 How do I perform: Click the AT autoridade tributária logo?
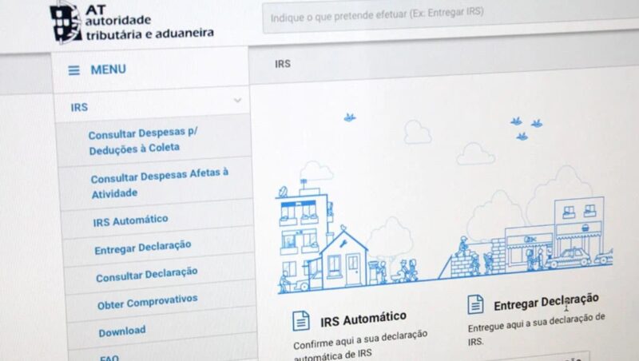(132, 22)
